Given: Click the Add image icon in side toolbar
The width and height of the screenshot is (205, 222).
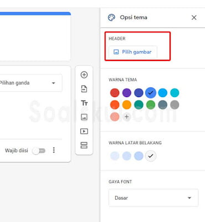Looking at the screenshot, I should [x=84, y=117].
